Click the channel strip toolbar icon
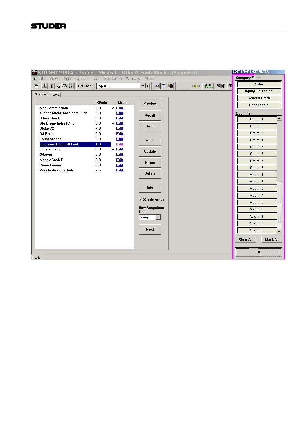The height and width of the screenshot is (423, 299). (51, 86)
